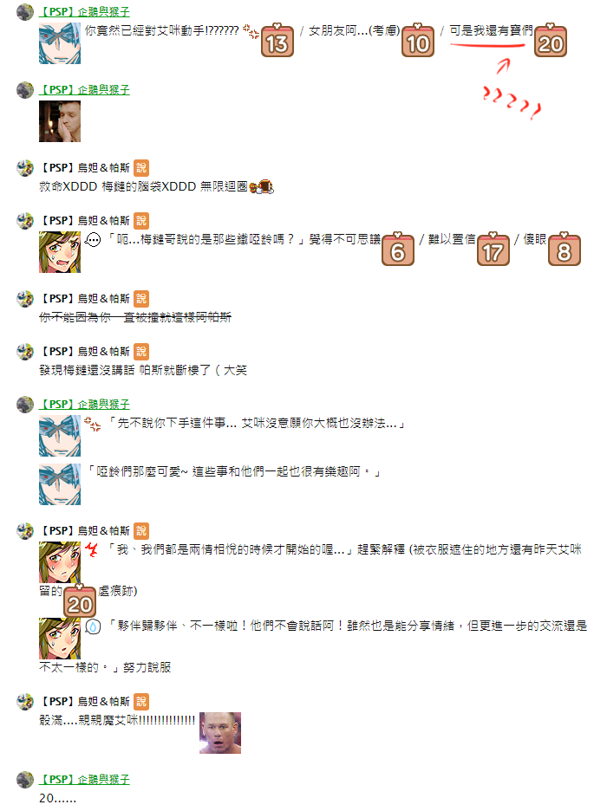Click dice icon showing 6
The width and height of the screenshot is (607, 811).
(x=398, y=249)
